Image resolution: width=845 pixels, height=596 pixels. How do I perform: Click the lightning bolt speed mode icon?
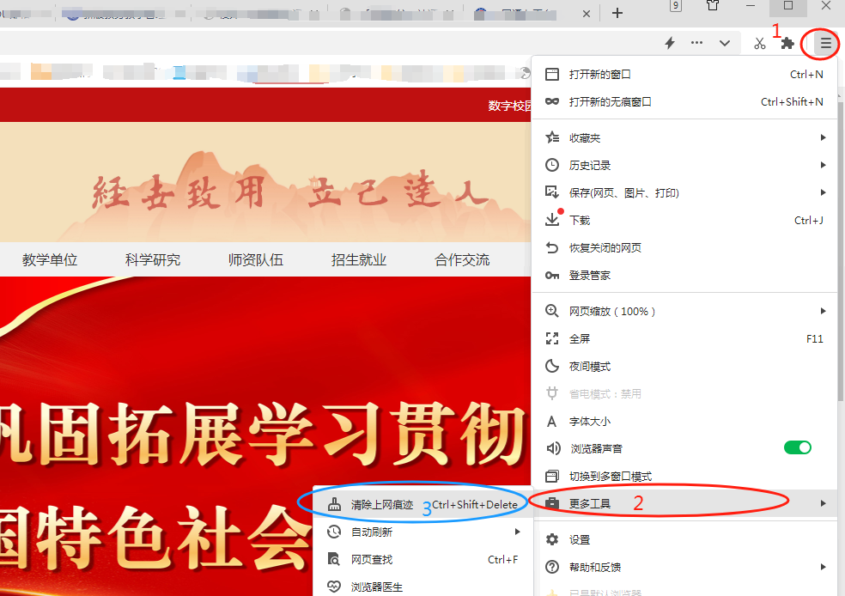tap(670, 43)
